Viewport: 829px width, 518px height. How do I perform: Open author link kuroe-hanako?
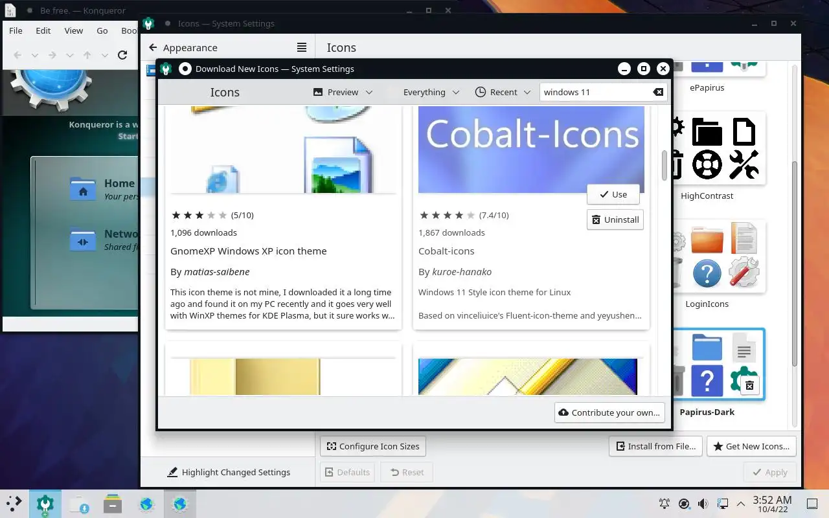click(x=462, y=272)
